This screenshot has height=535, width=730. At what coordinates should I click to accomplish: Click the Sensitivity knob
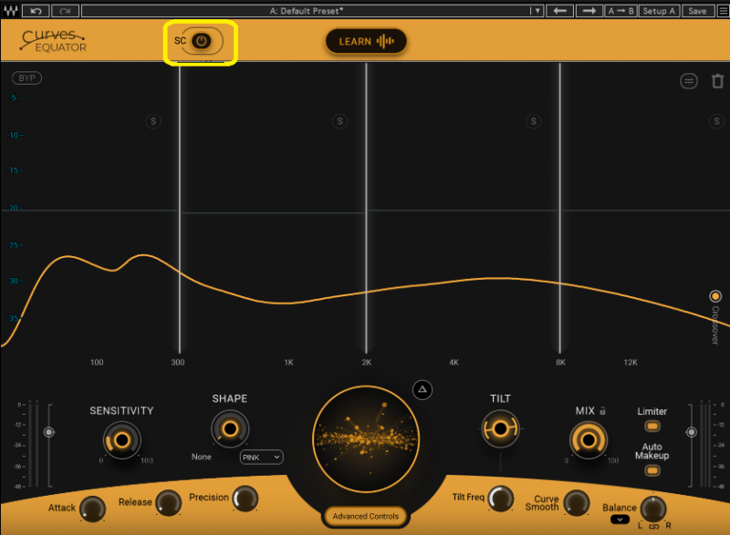point(120,439)
